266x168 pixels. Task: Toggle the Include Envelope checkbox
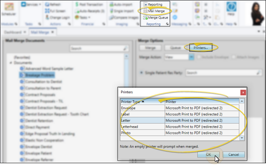200,57
